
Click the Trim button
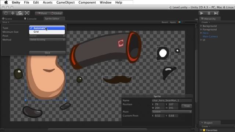(x=187, y=106)
